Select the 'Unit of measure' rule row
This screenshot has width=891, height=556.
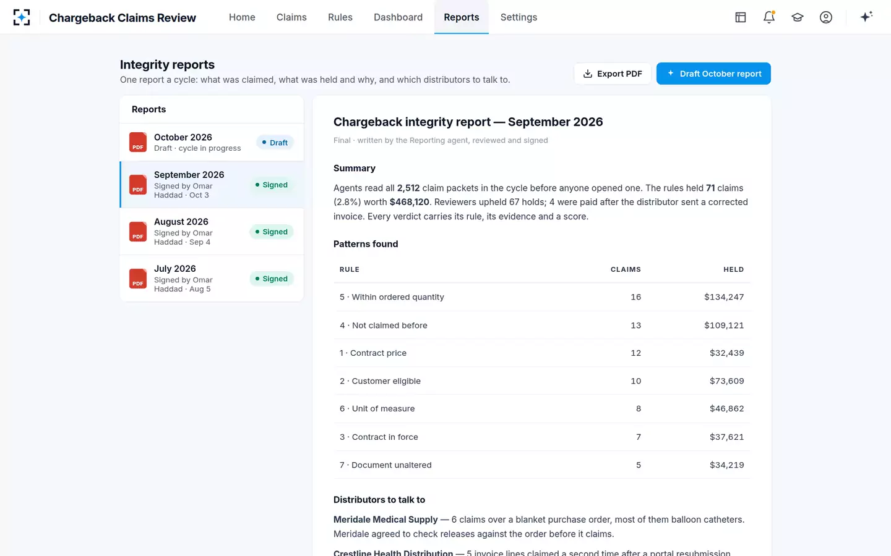(542, 409)
